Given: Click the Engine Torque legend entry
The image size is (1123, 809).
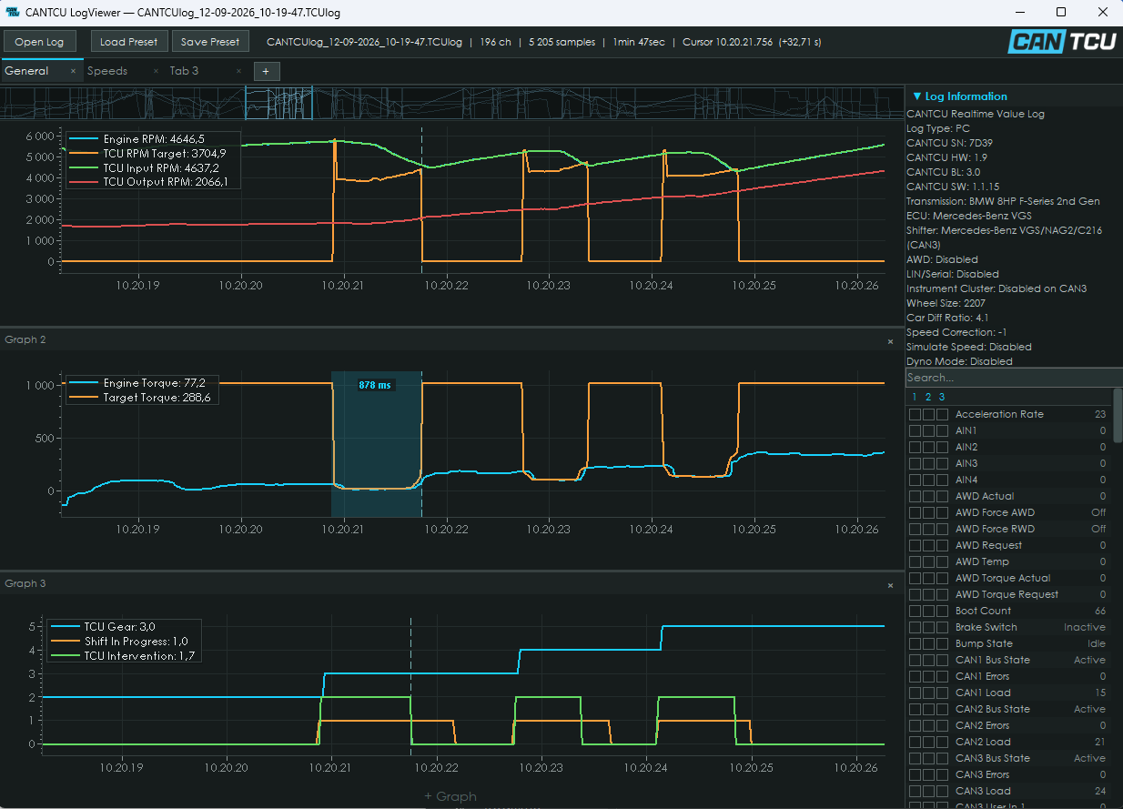Looking at the screenshot, I should 139,383.
